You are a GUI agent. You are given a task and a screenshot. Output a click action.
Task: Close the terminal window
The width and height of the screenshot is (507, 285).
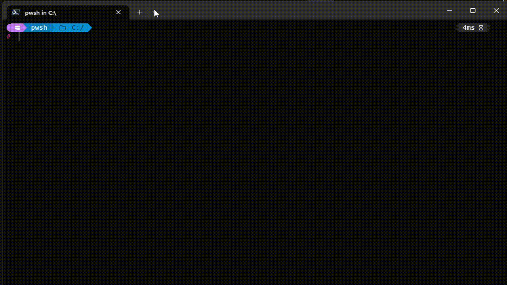tap(496, 11)
